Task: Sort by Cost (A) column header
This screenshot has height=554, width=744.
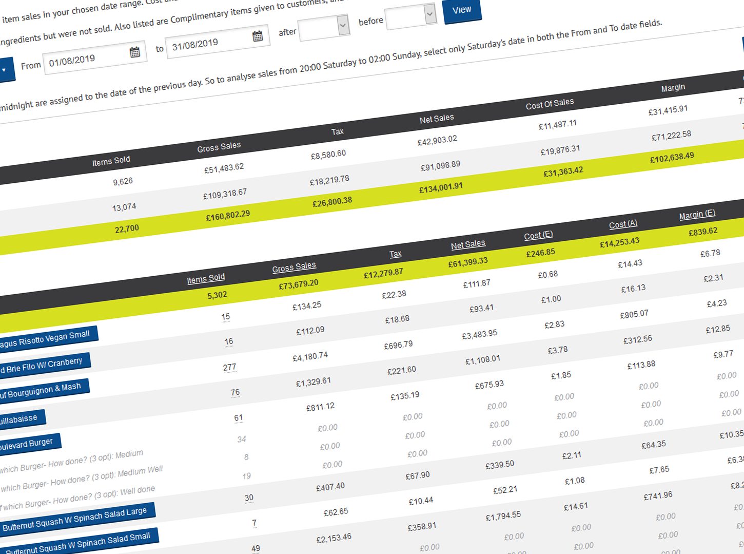Action: tap(623, 224)
